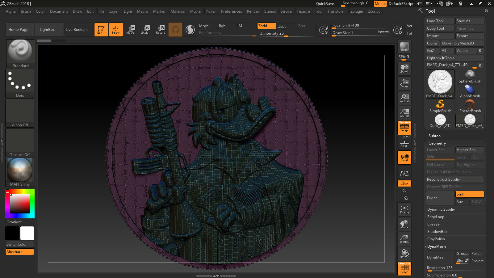Open the MAH_Shiny material picker
The height and width of the screenshot is (278, 494).
(20, 172)
